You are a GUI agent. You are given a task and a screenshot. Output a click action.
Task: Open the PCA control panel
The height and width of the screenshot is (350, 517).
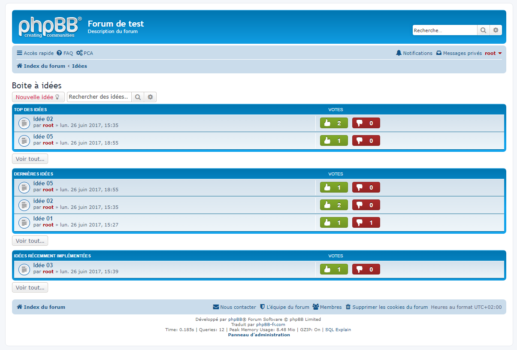tap(85, 53)
